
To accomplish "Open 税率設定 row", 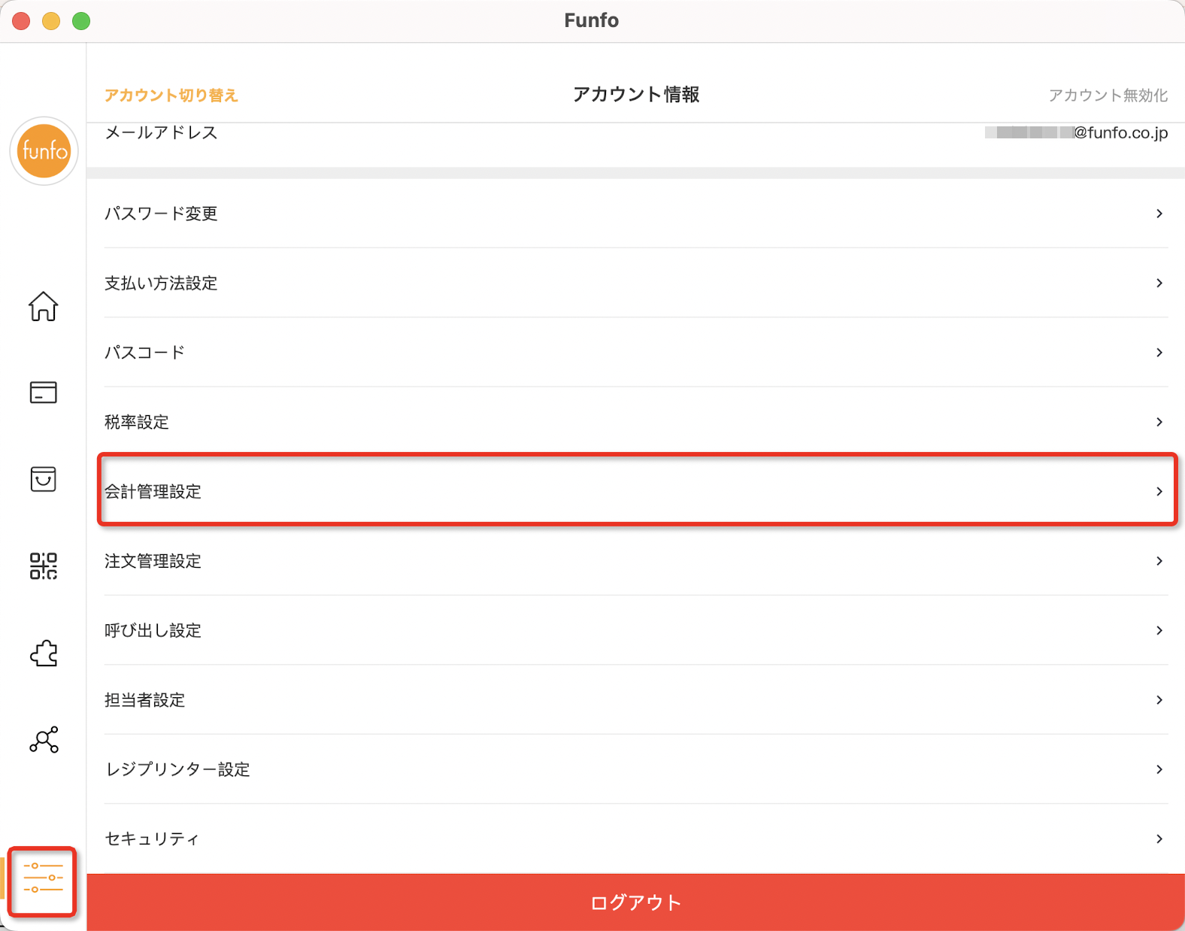I will [636, 422].
